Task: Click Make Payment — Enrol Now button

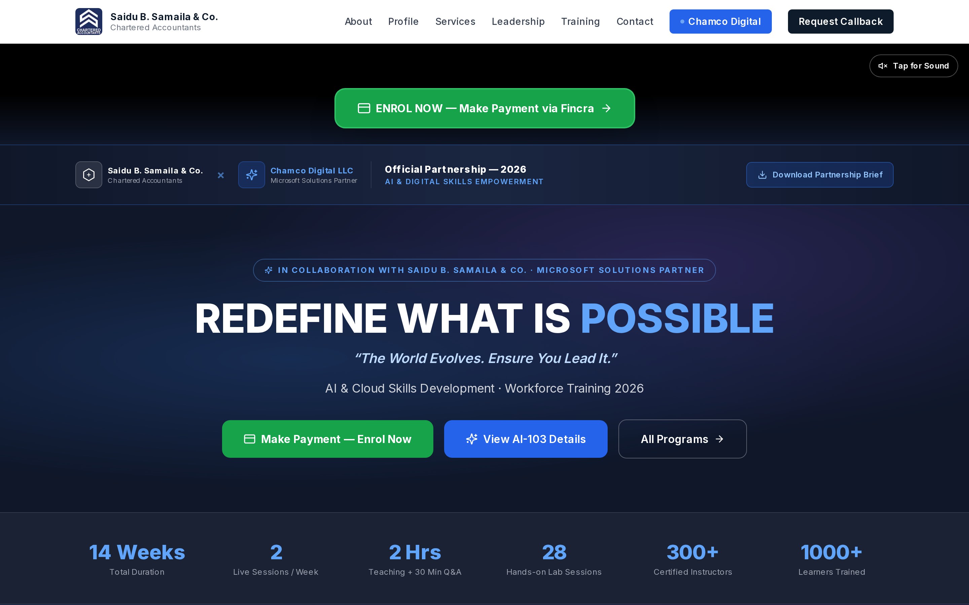Action: 327,439
